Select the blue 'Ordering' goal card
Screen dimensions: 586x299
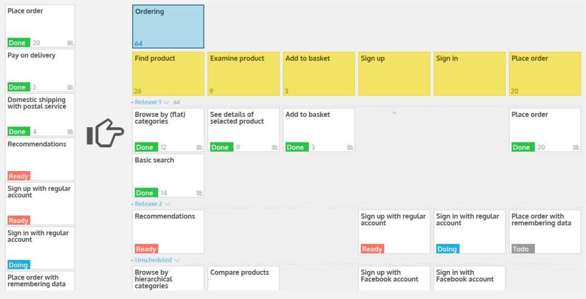click(168, 26)
